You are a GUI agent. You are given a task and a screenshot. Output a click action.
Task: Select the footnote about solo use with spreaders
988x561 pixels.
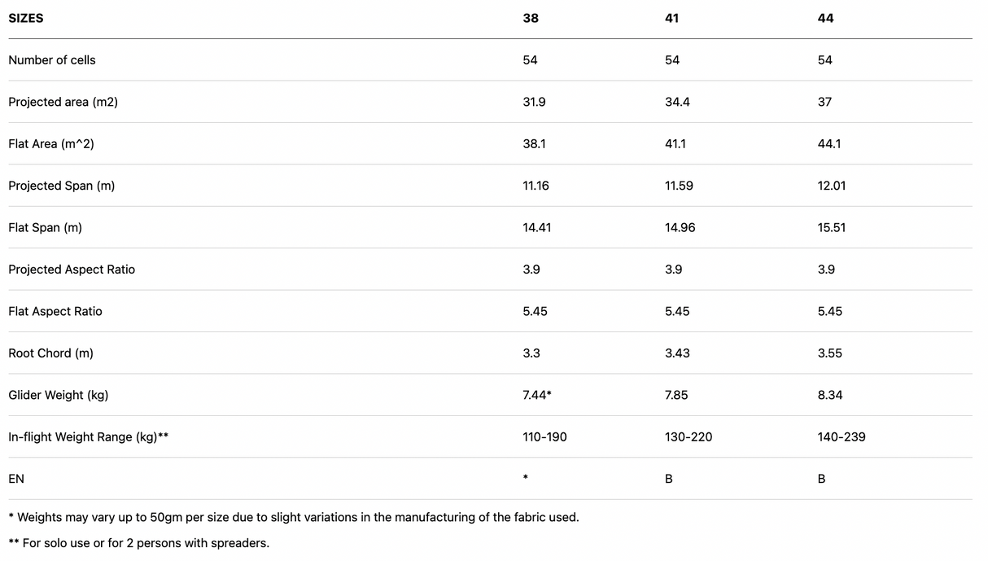tap(138, 543)
